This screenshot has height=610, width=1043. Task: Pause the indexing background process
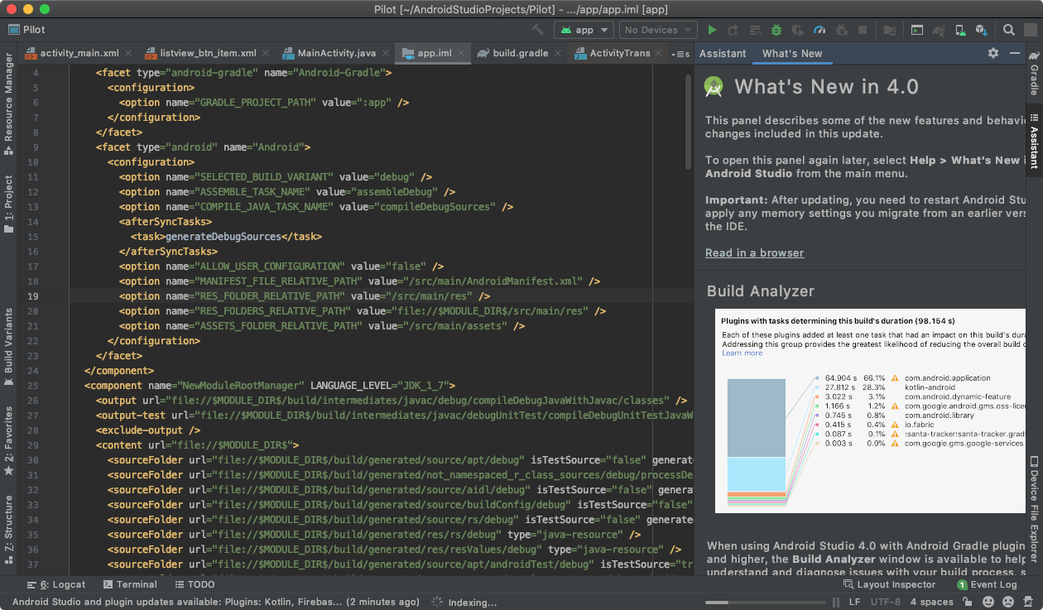[836, 603]
